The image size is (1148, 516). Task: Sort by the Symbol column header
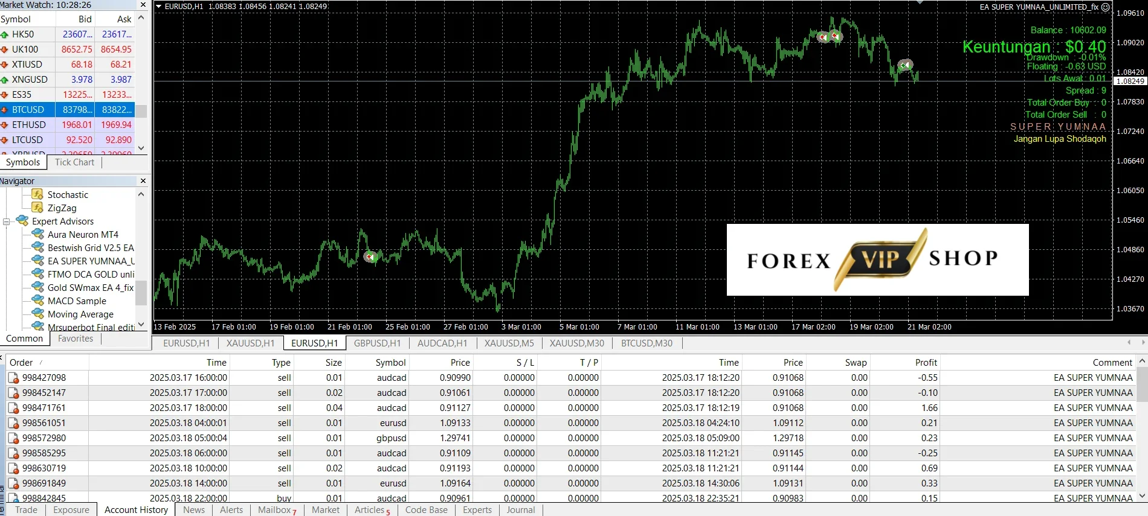pyautogui.click(x=377, y=362)
